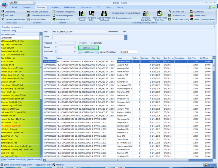The image size is (218, 168).
Task: Open On Hand Item Listing report
Action: coord(178,19)
